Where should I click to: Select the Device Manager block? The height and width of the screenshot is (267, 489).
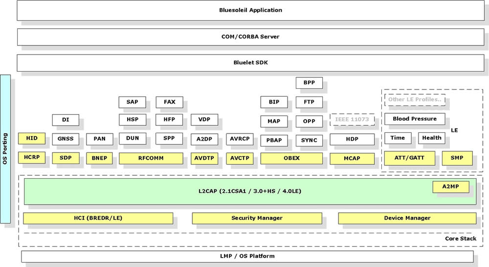407,218
